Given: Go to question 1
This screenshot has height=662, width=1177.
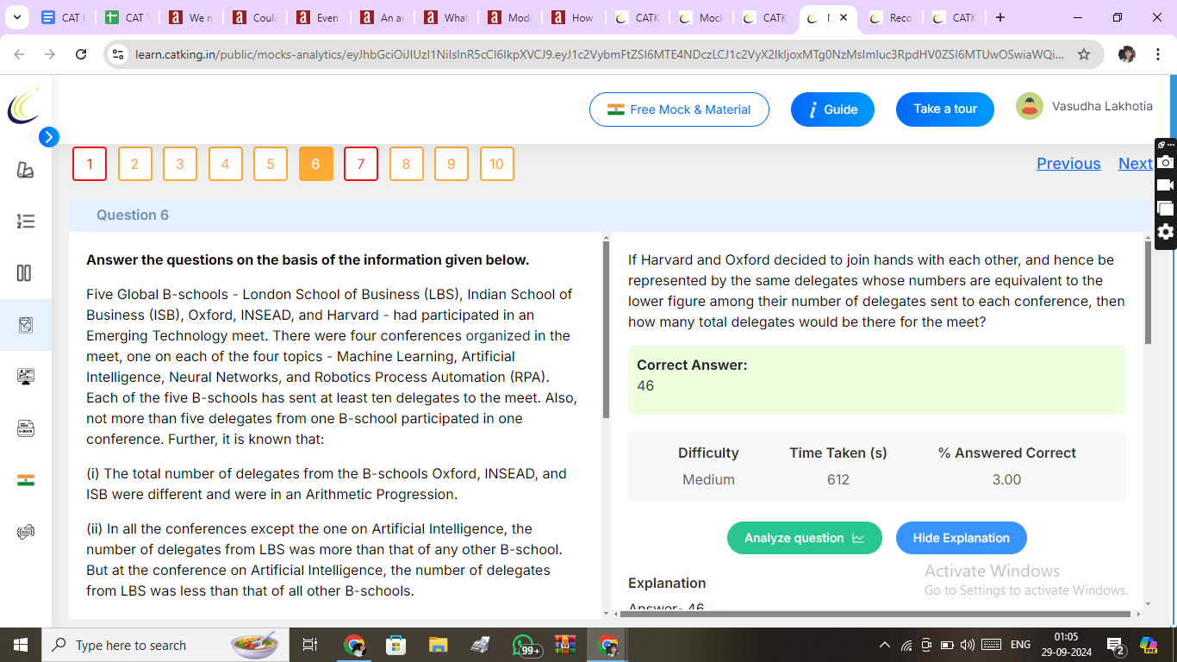Looking at the screenshot, I should pyautogui.click(x=90, y=164).
